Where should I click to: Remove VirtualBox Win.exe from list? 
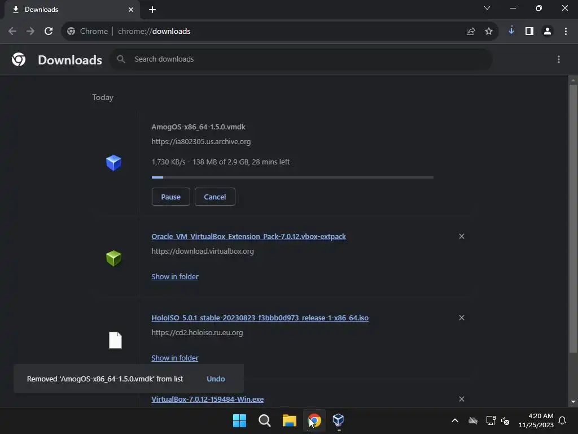(462, 399)
